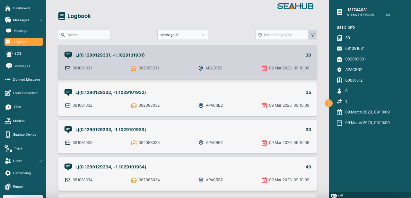Viewport: 411px width, 198px height.
Task: Open the log entry ending in 1932
Action: (x=187, y=99)
